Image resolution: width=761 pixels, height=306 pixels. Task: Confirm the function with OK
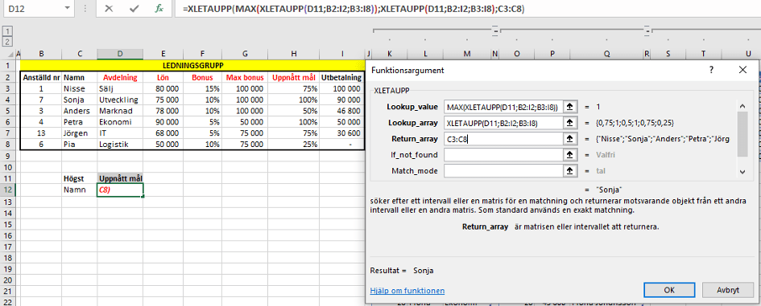point(669,290)
